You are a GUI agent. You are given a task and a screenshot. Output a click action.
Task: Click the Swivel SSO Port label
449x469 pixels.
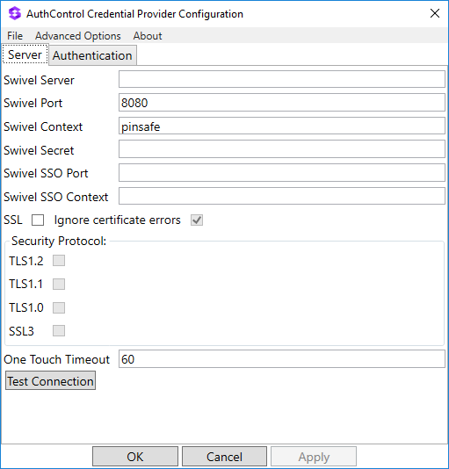[46, 174]
